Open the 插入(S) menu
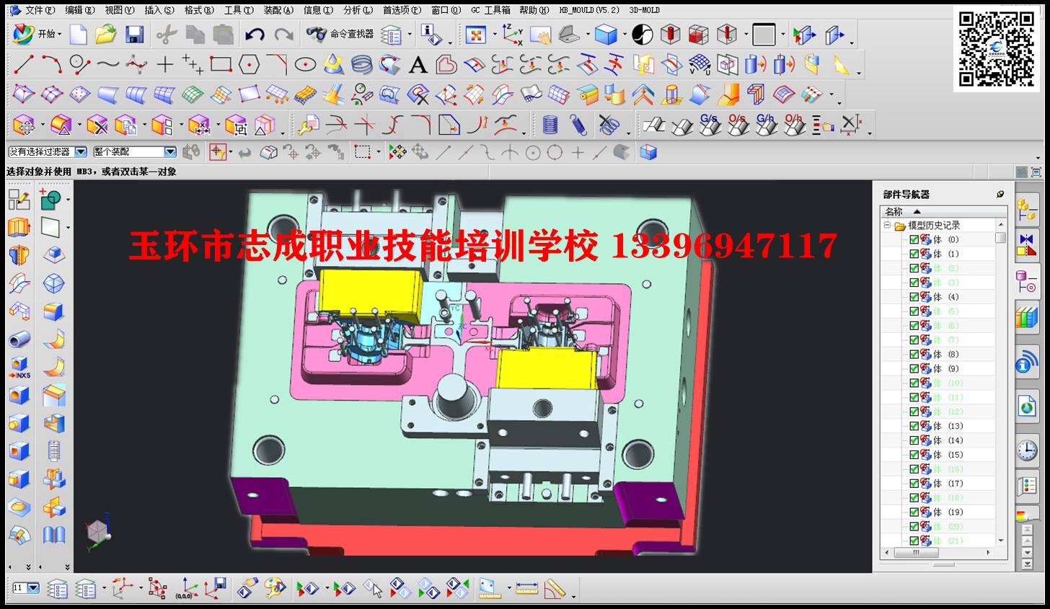Viewport: 1050px width, 609px height. pos(159,10)
